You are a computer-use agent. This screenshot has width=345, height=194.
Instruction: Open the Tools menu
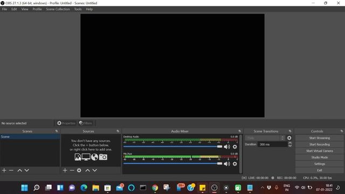78,9
